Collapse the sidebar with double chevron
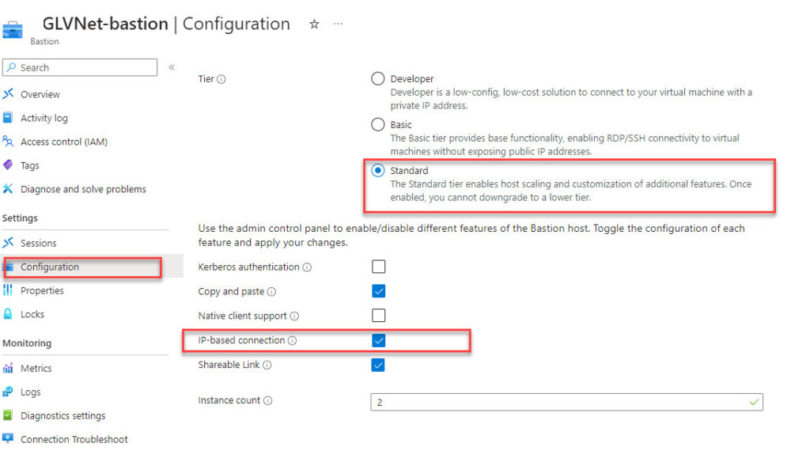This screenshot has height=462, width=810. 172,67
